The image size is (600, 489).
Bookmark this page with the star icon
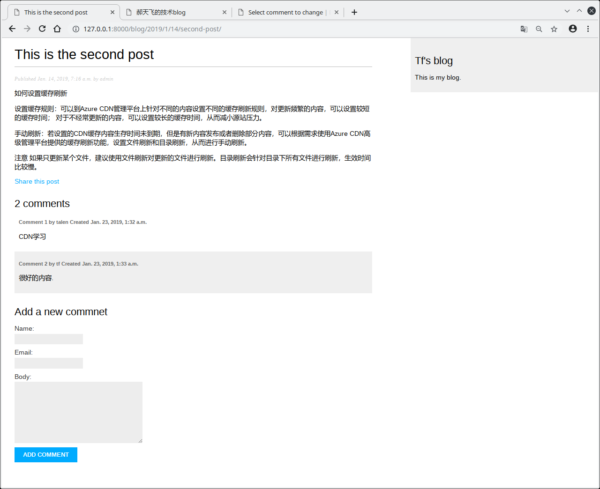coord(554,29)
